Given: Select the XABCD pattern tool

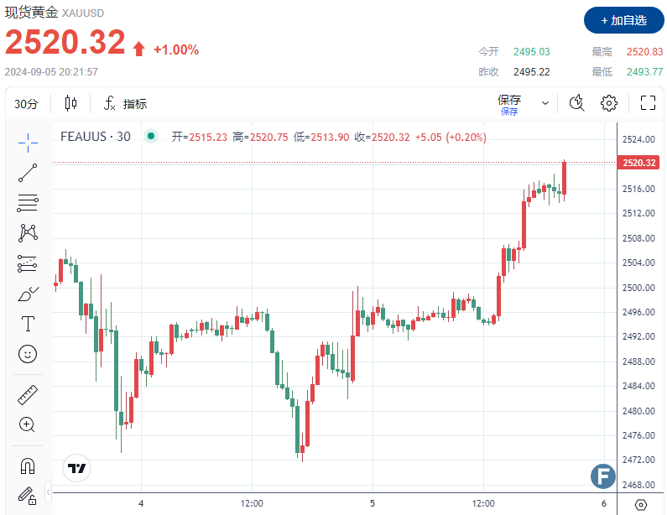Looking at the screenshot, I should pos(28,233).
